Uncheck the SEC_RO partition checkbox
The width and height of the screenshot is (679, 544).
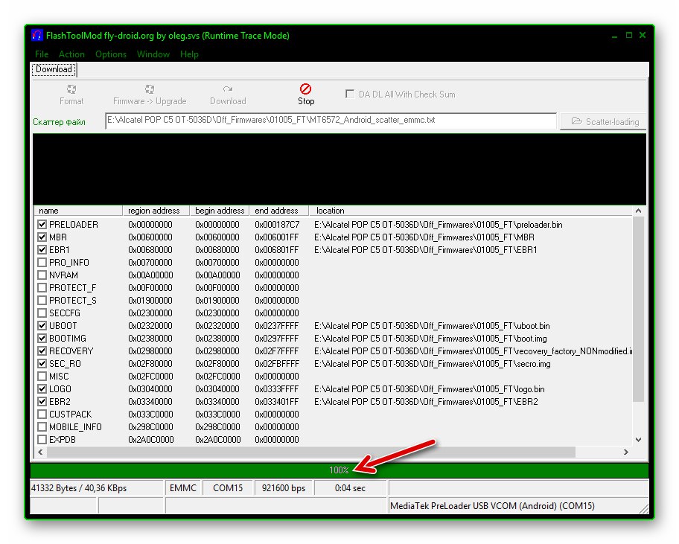coord(42,363)
